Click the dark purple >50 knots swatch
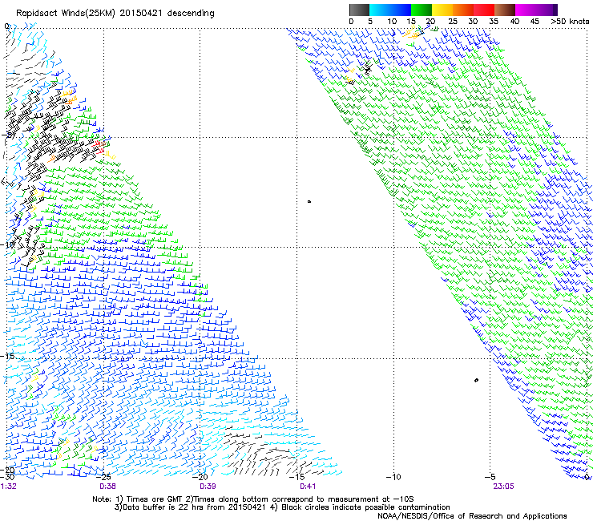 [x=555, y=10]
